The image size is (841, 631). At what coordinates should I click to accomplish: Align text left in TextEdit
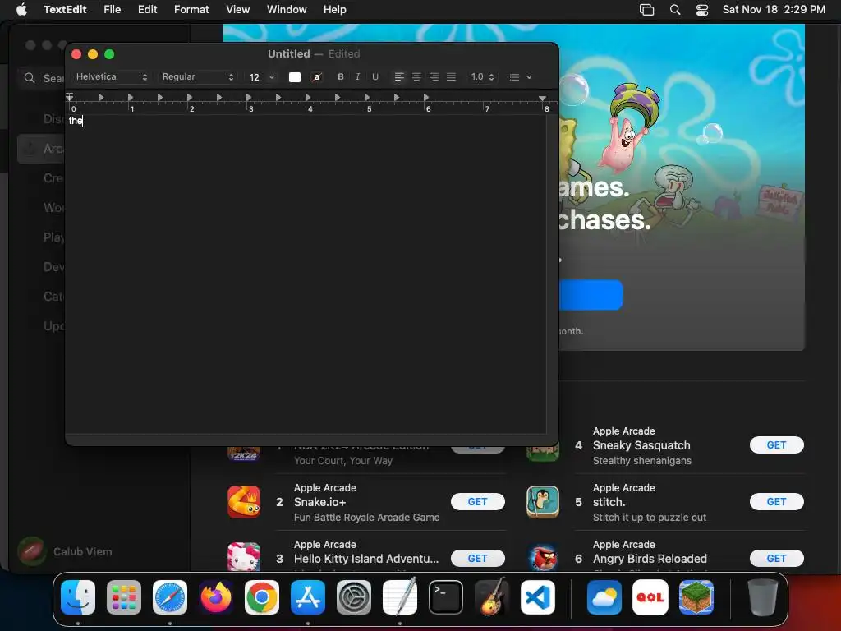pos(399,76)
